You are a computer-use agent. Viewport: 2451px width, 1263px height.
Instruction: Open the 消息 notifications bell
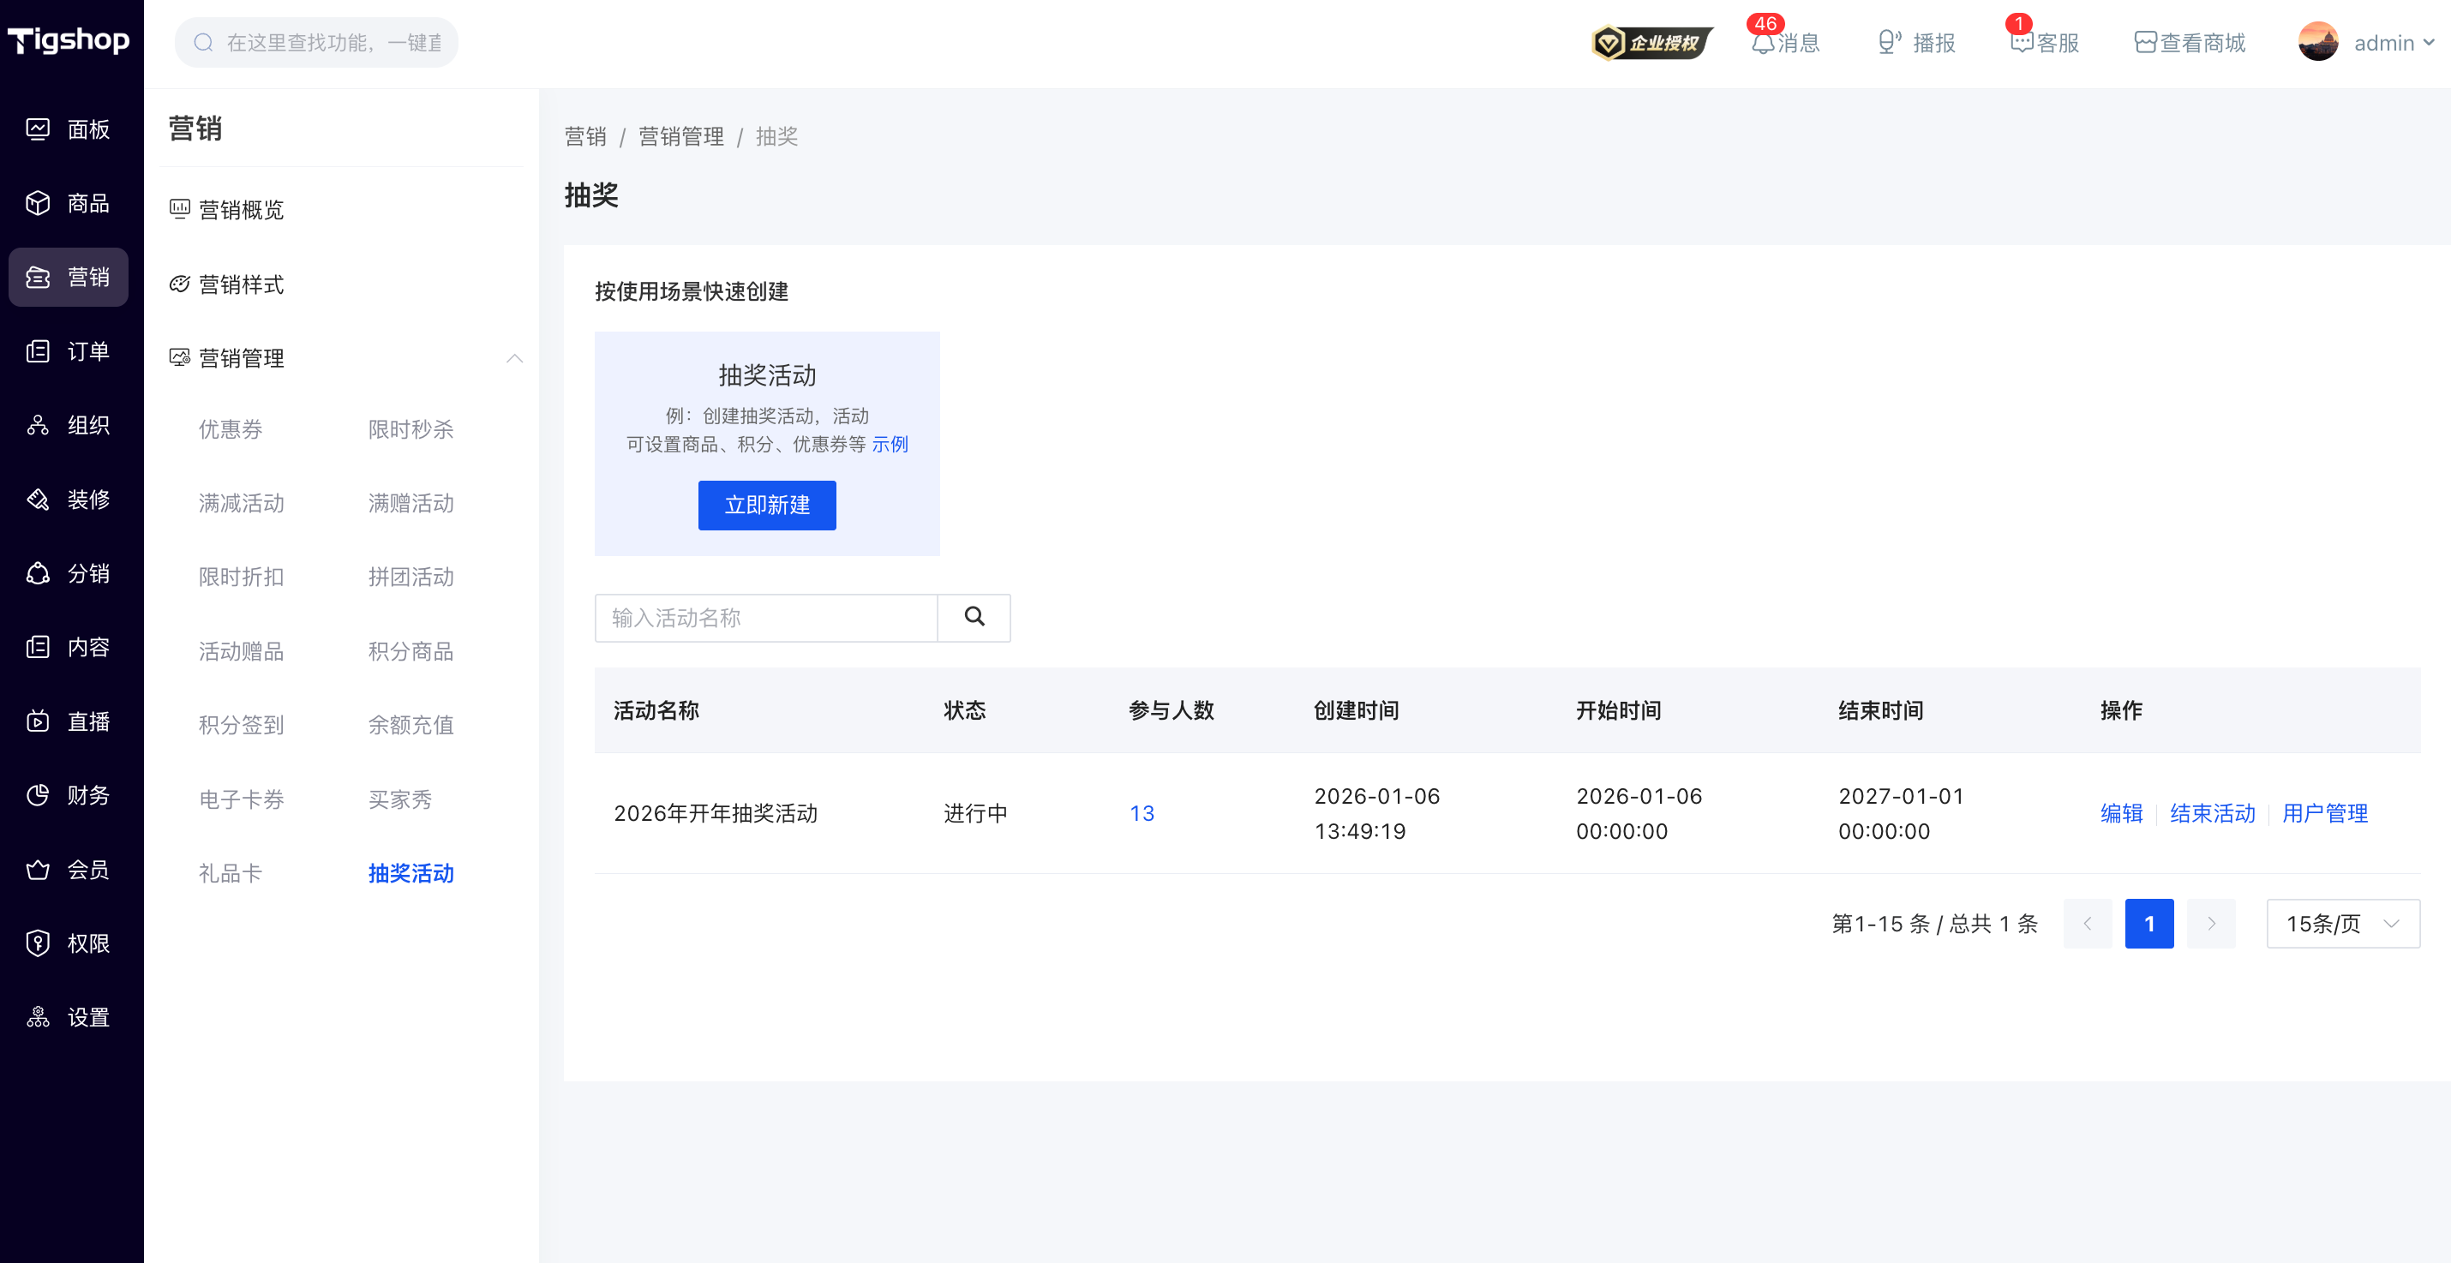(1785, 43)
